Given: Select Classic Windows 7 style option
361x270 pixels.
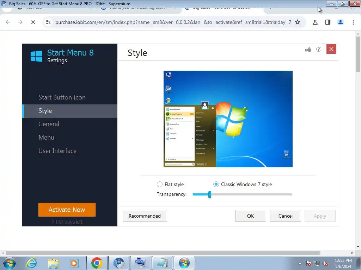Looking at the screenshot, I should [x=216, y=184].
